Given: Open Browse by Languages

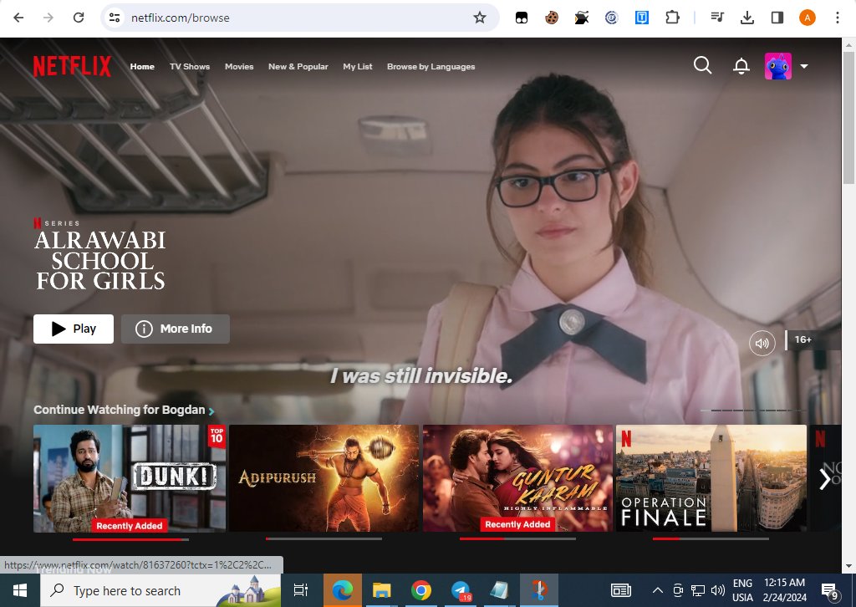Looking at the screenshot, I should [x=431, y=67].
